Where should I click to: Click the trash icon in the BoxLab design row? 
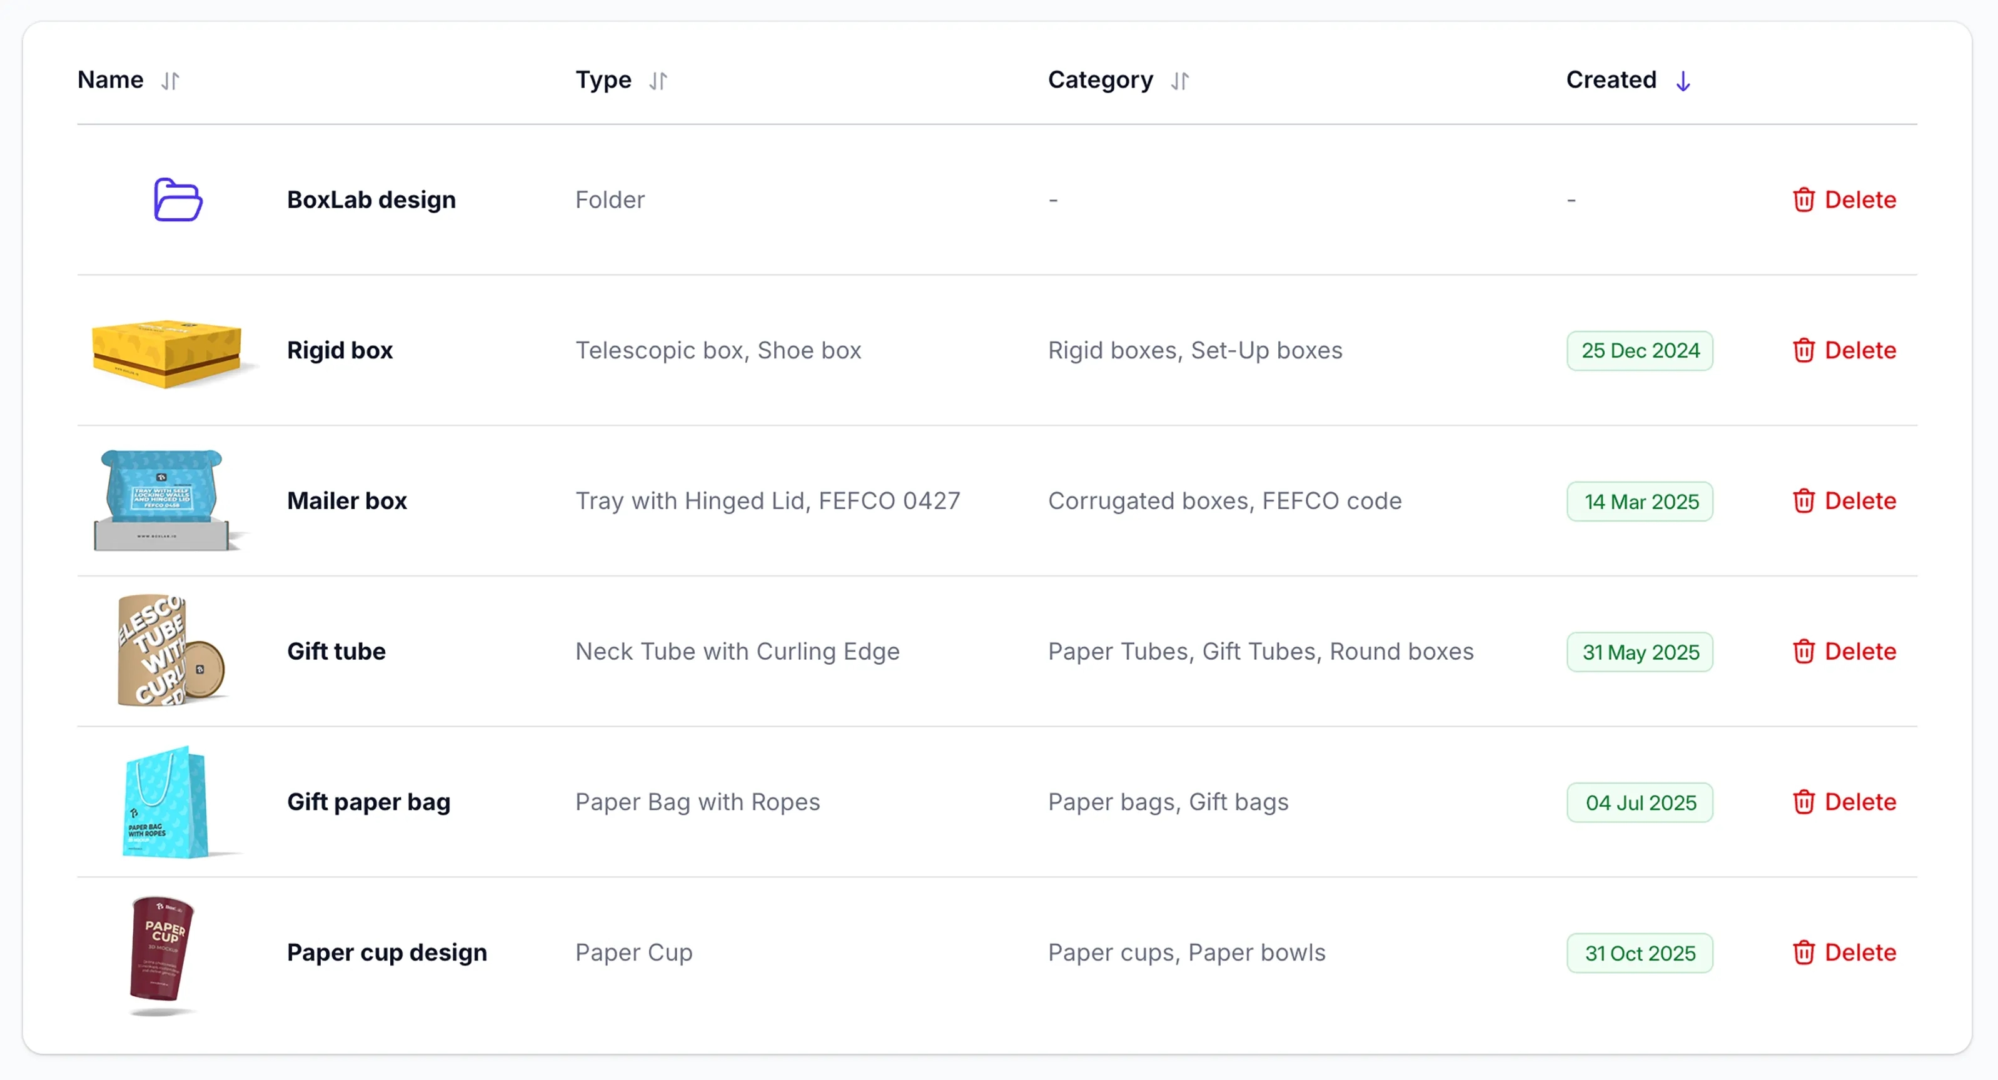click(1804, 199)
